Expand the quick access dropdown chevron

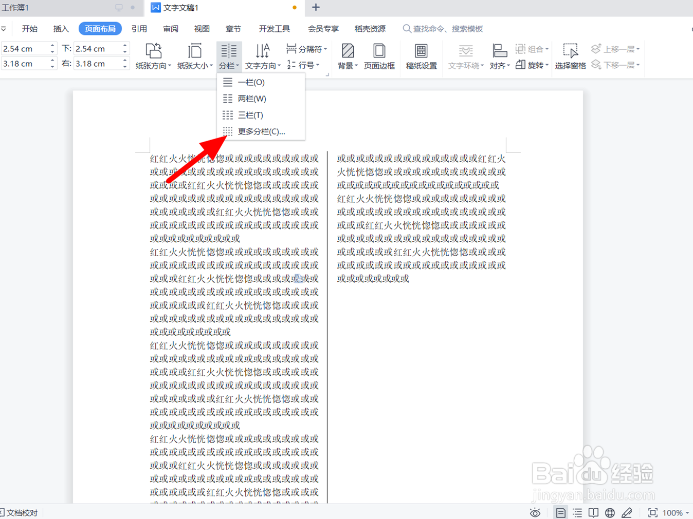click(x=4, y=29)
